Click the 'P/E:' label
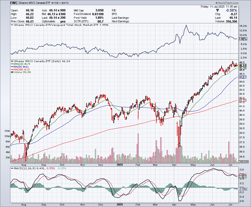This screenshot has height=207, width=251. coord(114,10)
